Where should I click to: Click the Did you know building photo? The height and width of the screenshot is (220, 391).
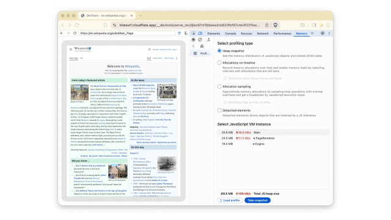point(118,171)
